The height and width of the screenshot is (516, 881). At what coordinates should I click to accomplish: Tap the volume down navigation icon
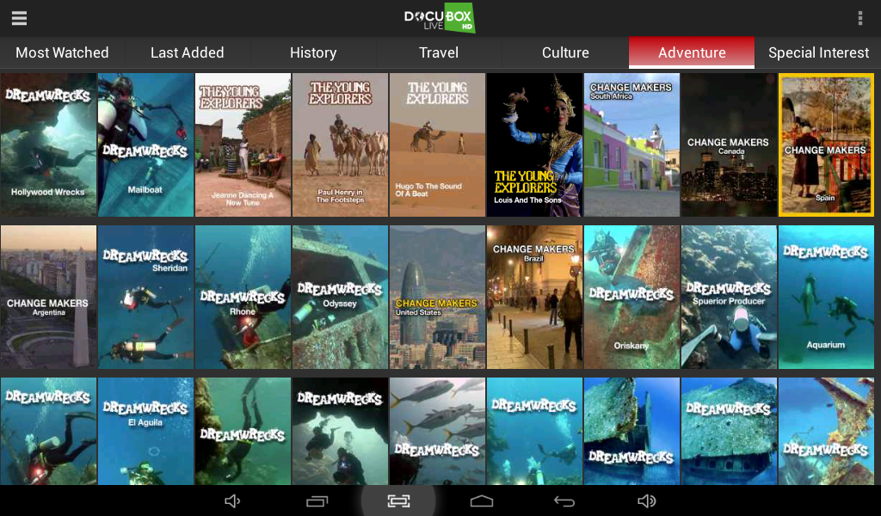coord(232,501)
